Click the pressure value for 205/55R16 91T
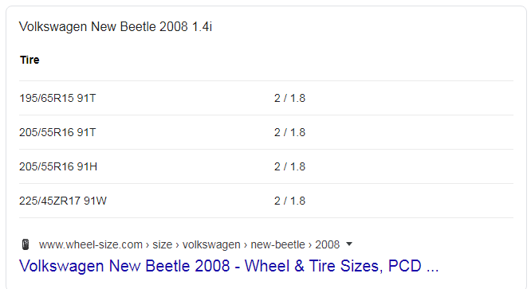Screen dimensions: 531x289 click(x=289, y=132)
